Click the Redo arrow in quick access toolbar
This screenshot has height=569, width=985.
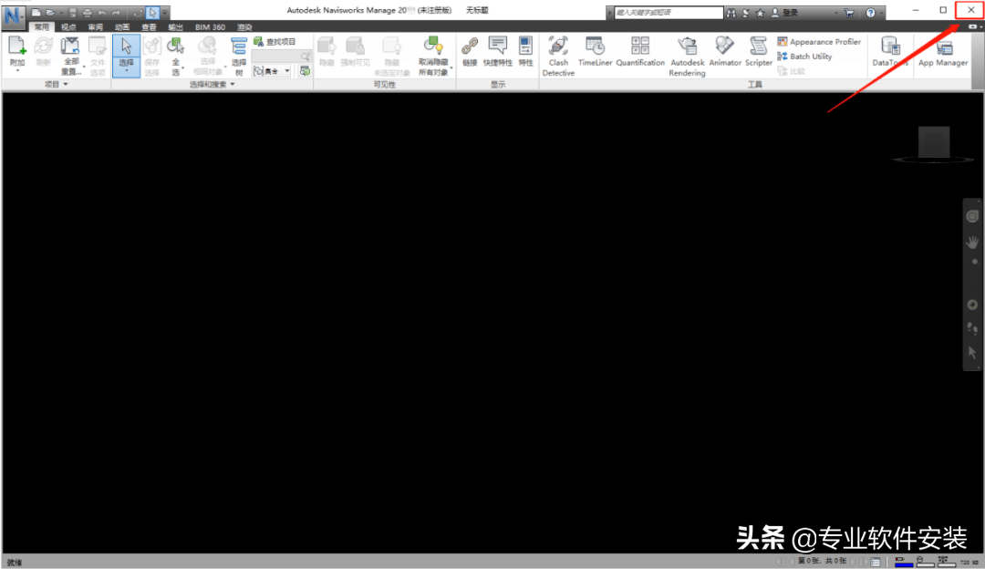click(116, 12)
